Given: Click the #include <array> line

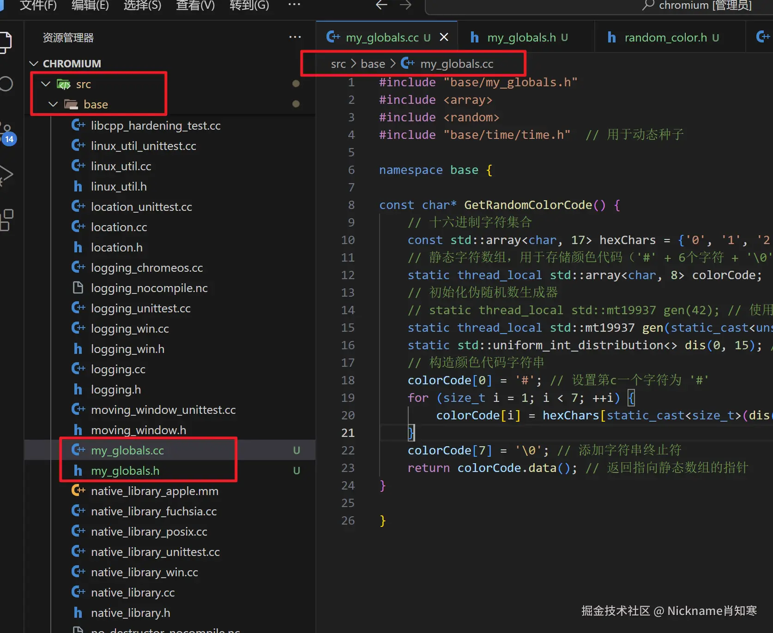Looking at the screenshot, I should tap(435, 100).
